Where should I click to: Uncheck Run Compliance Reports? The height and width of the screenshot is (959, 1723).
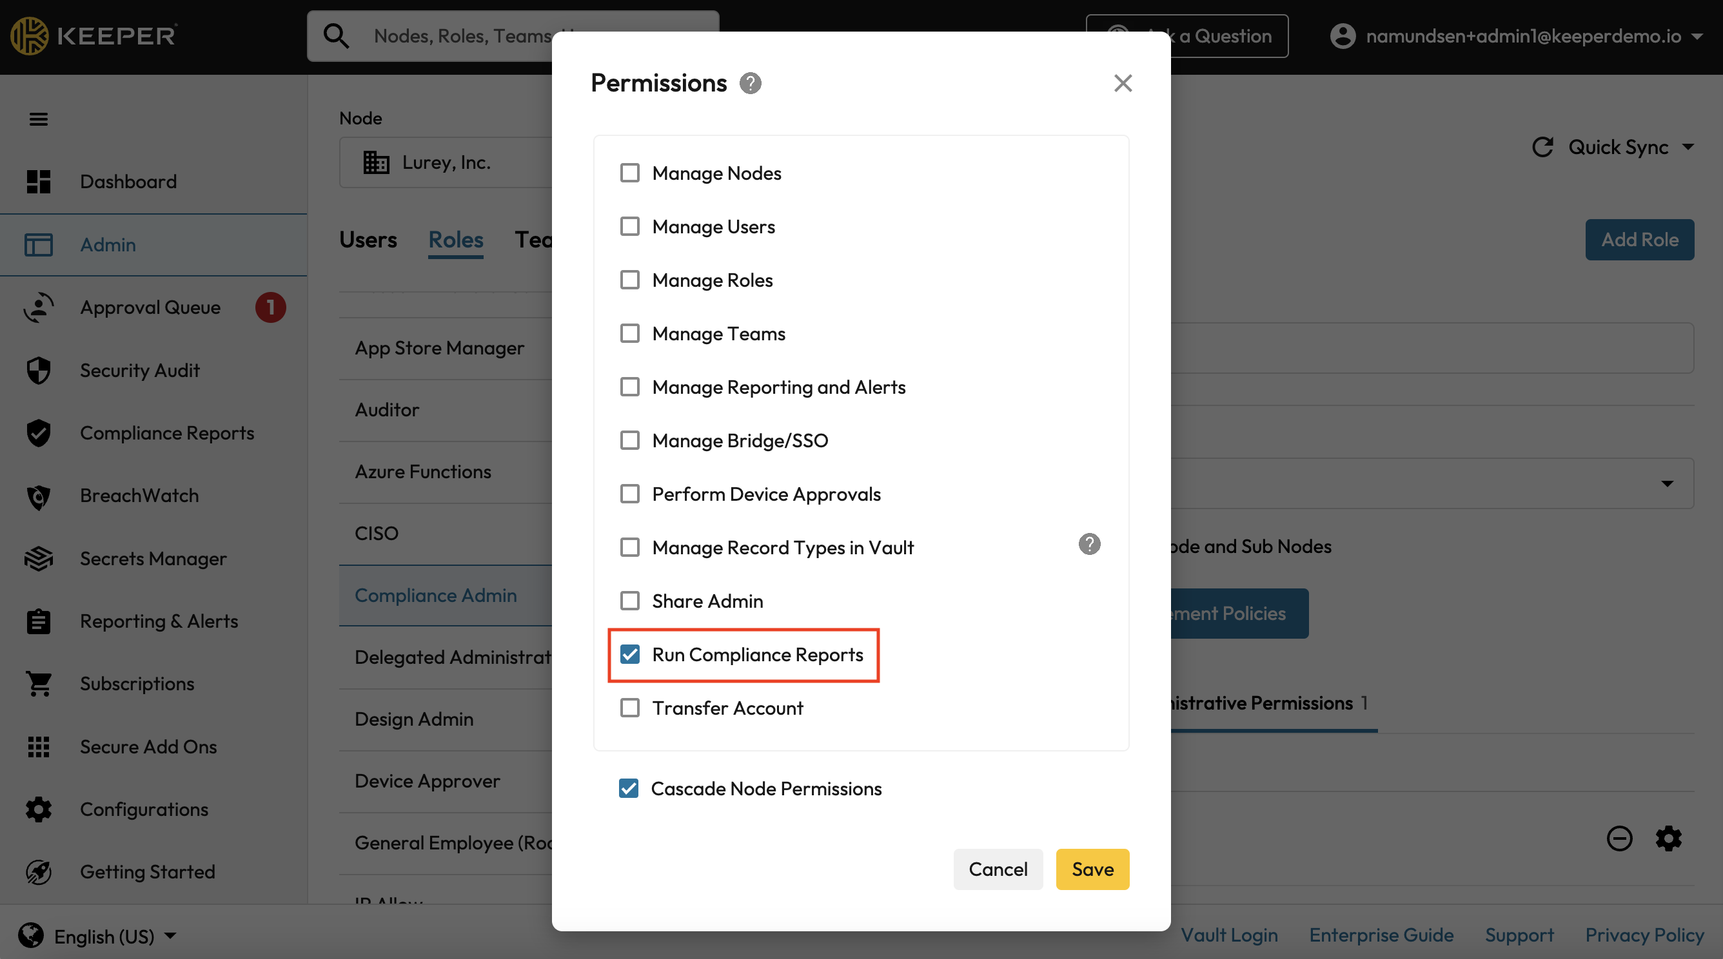click(x=629, y=654)
